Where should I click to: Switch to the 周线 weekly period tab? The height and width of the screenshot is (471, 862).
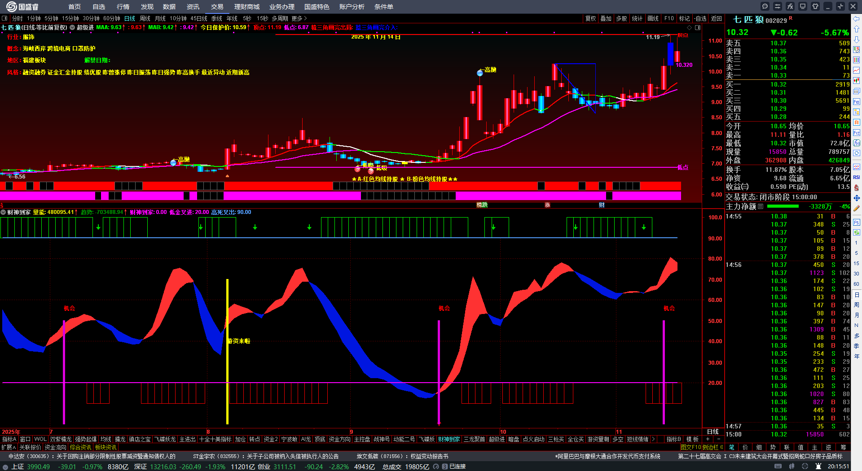pyautogui.click(x=145, y=18)
